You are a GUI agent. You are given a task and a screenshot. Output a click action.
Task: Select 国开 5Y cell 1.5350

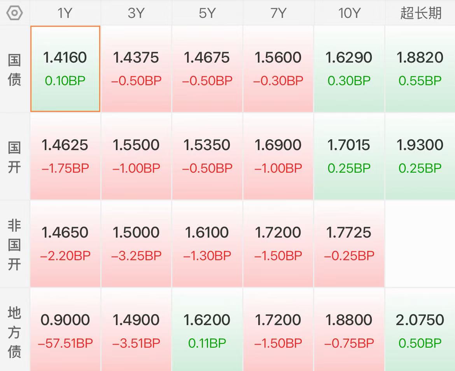(x=207, y=156)
